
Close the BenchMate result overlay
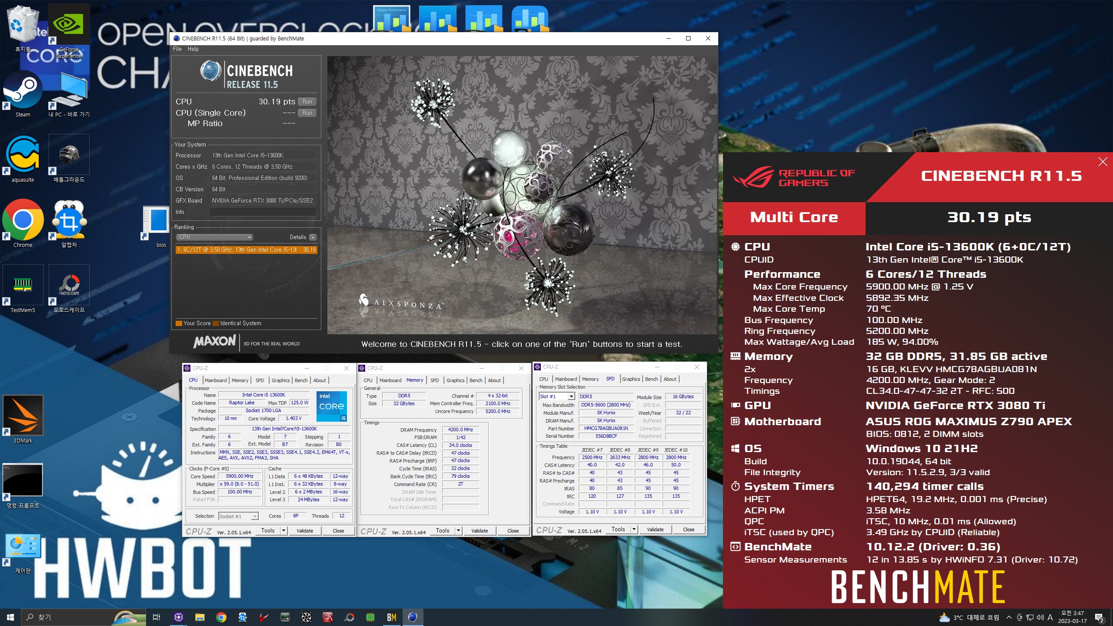tap(1103, 162)
